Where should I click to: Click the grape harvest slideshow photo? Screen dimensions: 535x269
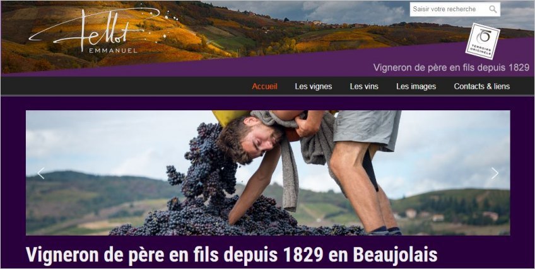point(268,173)
